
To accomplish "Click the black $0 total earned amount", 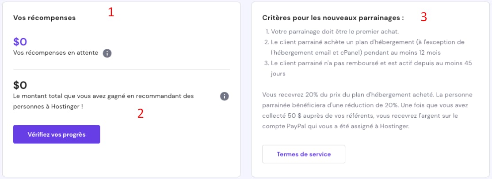I will 20,85.
